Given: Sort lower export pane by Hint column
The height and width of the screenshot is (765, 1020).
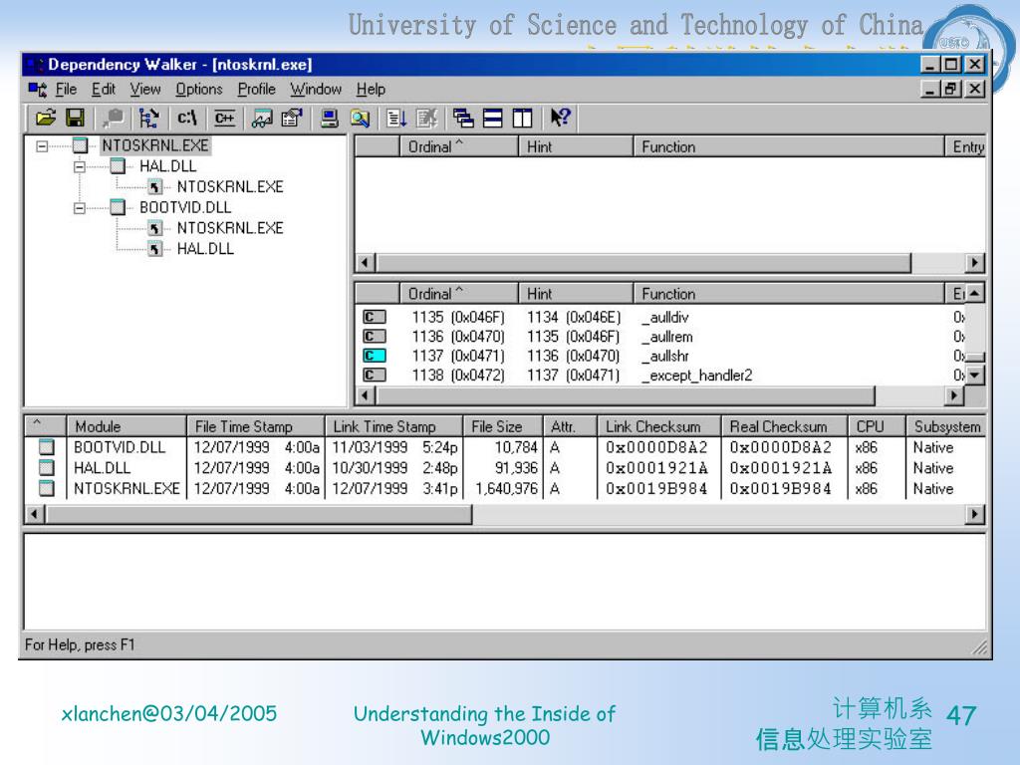Looking at the screenshot, I should click(576, 294).
